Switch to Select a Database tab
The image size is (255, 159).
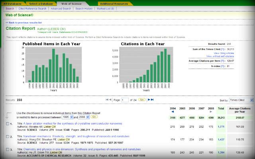[x=41, y=4]
